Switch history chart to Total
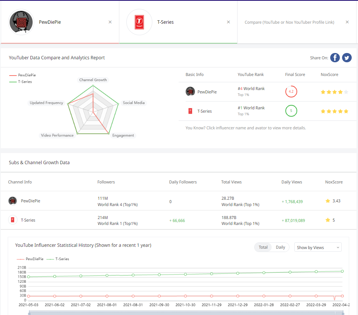Image resolution: width=358 pixels, height=315 pixels. click(263, 248)
